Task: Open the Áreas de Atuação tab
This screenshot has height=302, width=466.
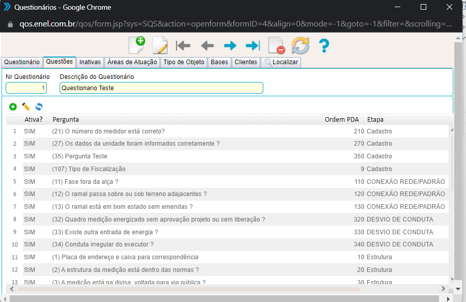Action: pyautogui.click(x=132, y=62)
